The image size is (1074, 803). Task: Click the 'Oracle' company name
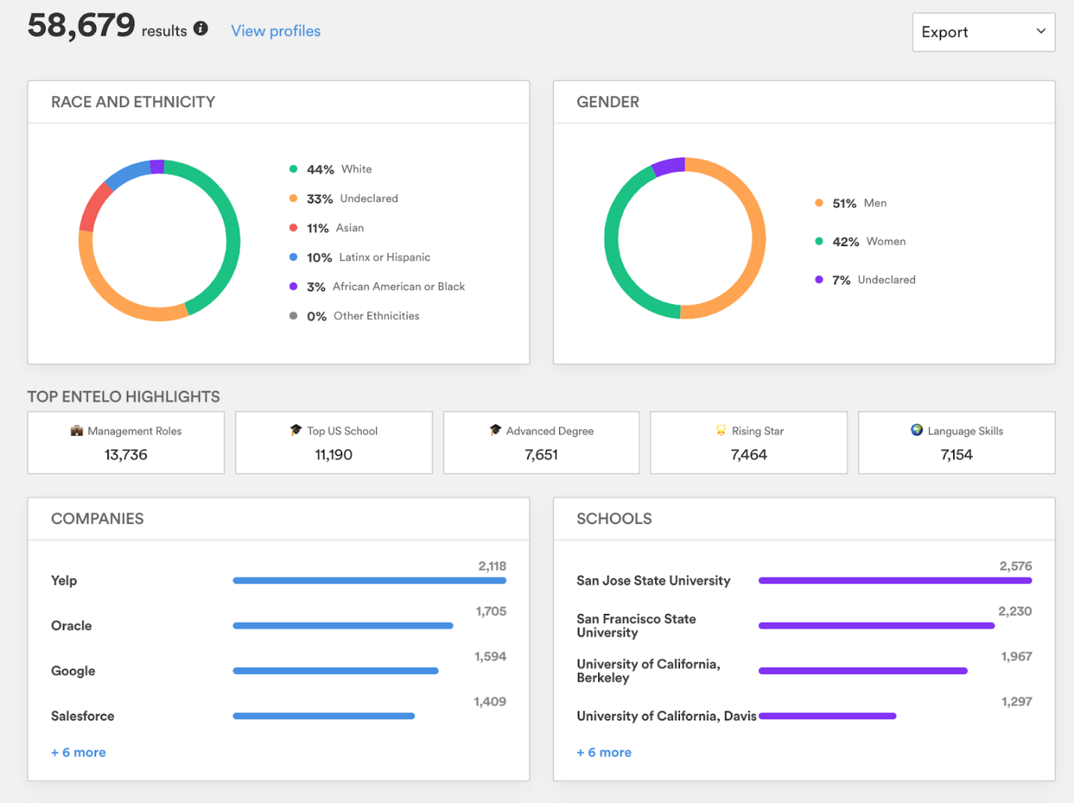[71, 625]
